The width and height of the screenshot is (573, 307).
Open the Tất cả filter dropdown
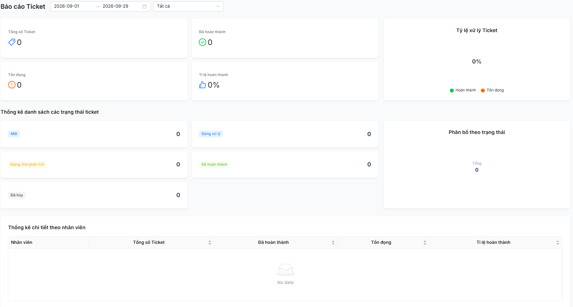tap(188, 6)
